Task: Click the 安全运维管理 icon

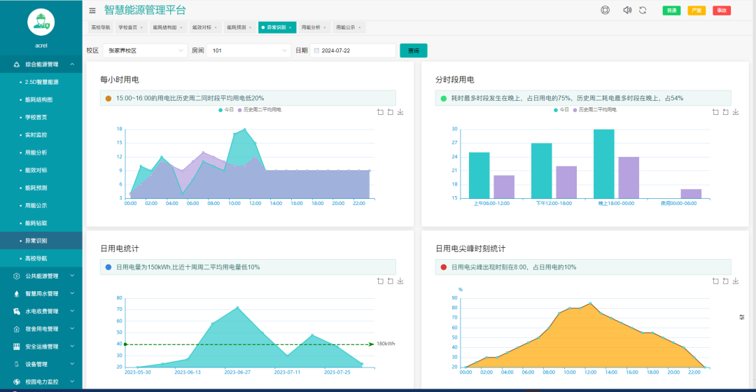Action: pos(16,346)
